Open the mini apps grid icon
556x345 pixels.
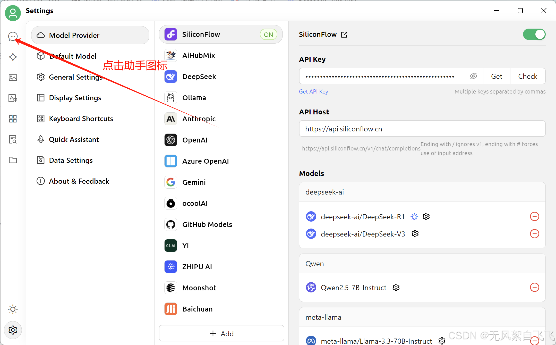point(13,119)
